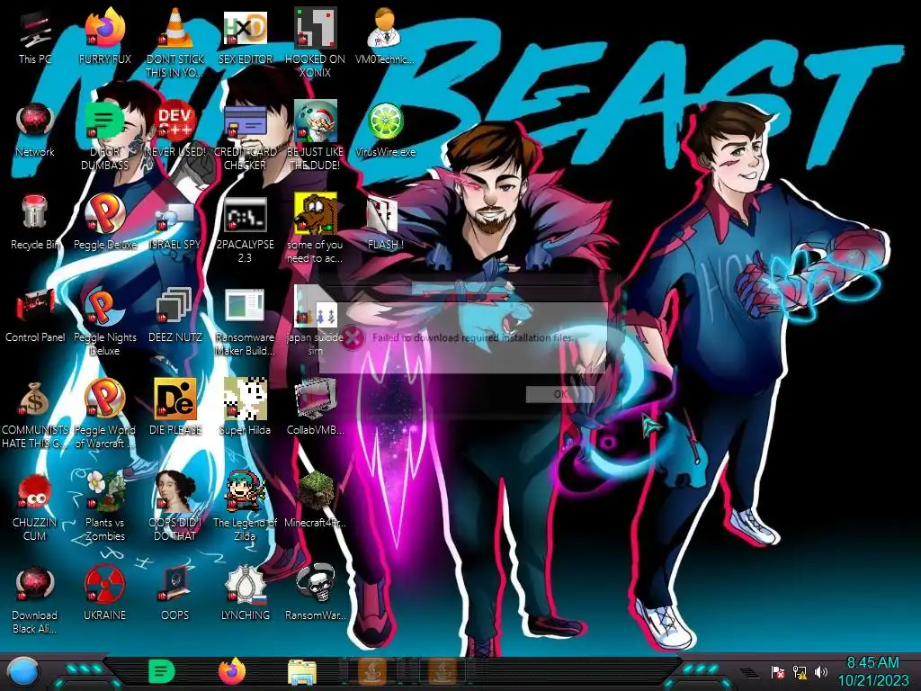The height and width of the screenshot is (691, 921).
Task: Switch to the first Java taskbar window
Action: pos(372,671)
